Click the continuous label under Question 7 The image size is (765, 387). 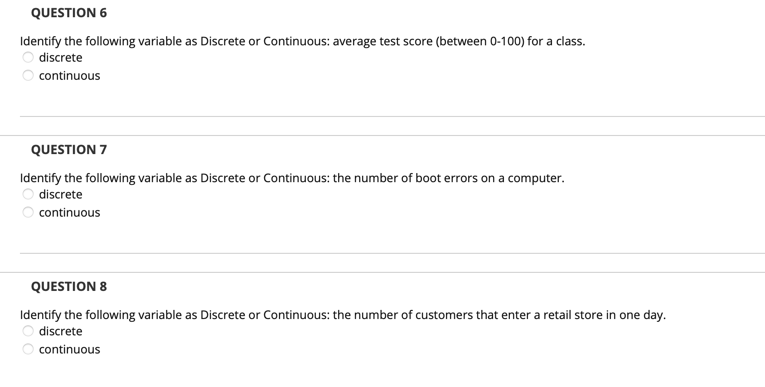click(69, 212)
